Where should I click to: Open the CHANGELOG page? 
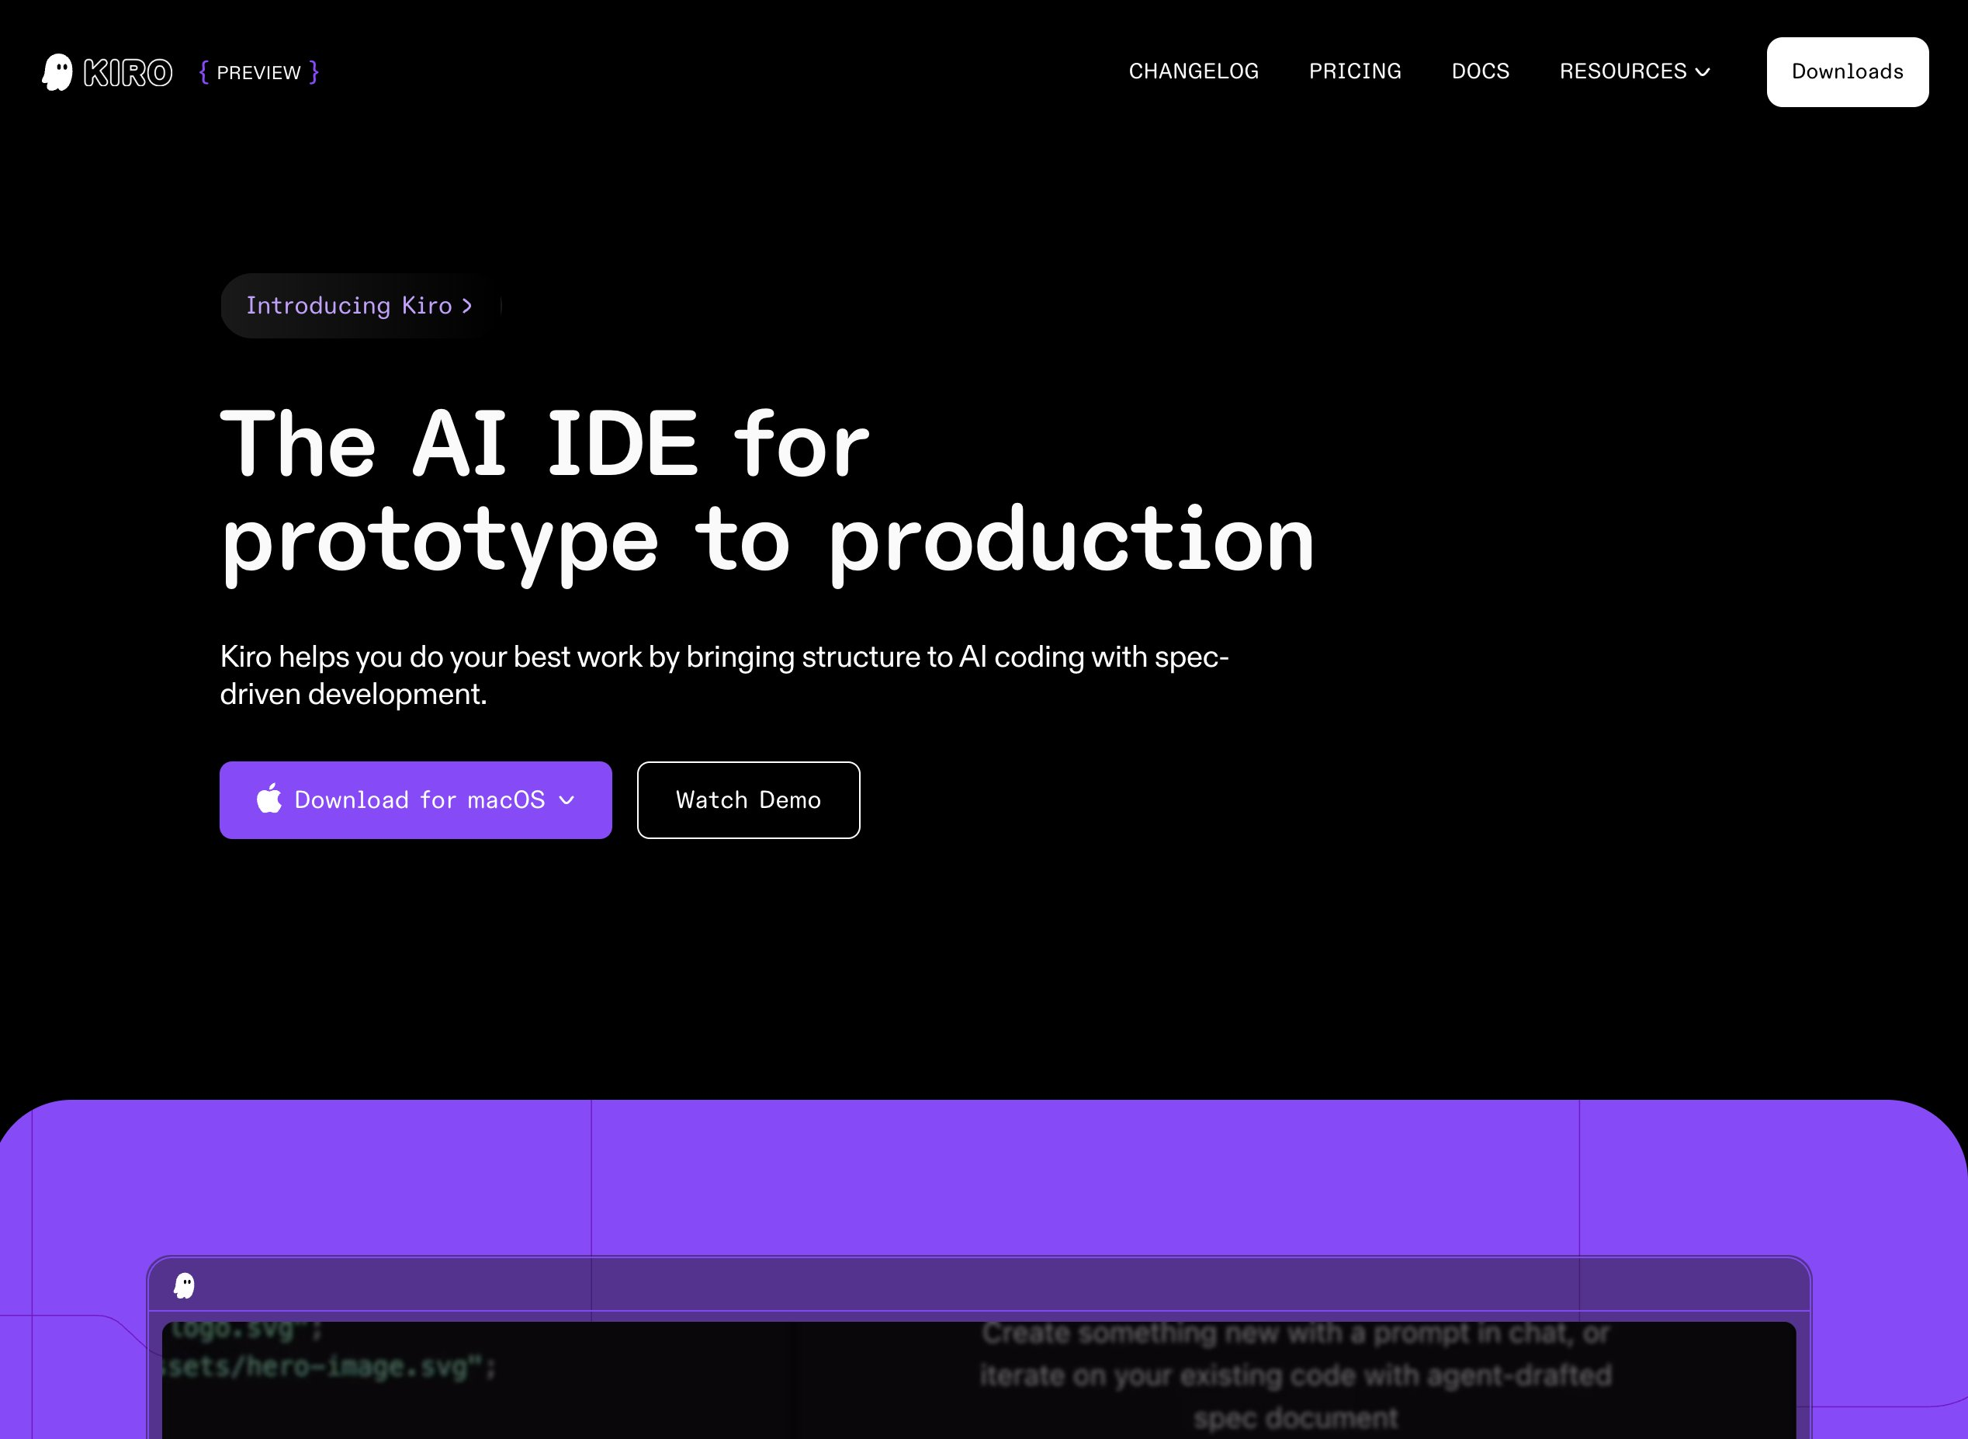[x=1193, y=71]
